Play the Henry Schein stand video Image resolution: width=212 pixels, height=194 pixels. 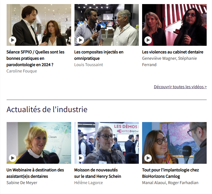pos(80,158)
